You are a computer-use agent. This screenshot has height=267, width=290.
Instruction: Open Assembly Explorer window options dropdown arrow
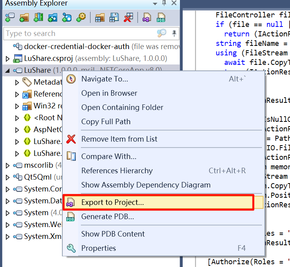pos(155,4)
